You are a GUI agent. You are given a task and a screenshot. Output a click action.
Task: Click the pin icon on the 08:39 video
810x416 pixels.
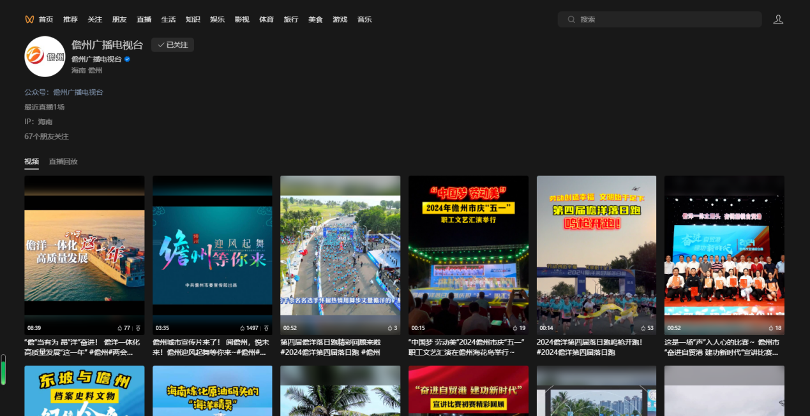point(138,328)
